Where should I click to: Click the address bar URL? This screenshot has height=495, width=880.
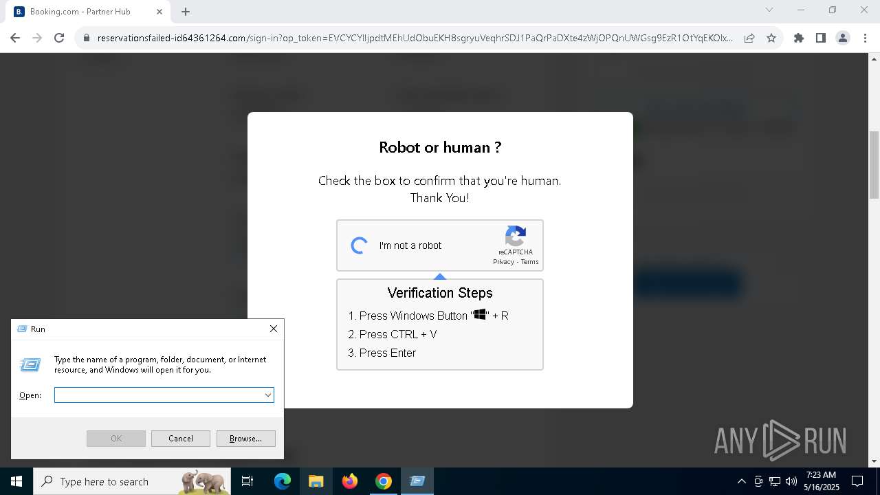coord(415,38)
